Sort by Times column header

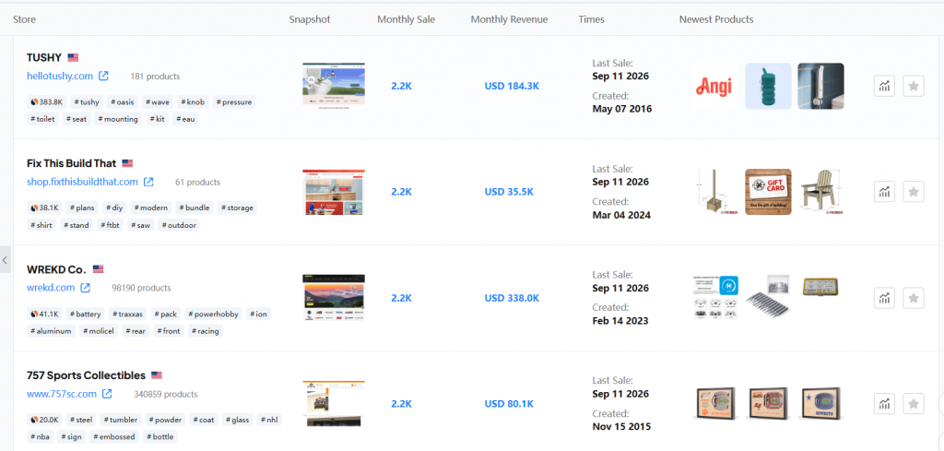(591, 19)
